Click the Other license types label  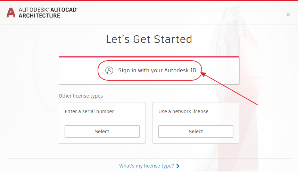coord(81,96)
